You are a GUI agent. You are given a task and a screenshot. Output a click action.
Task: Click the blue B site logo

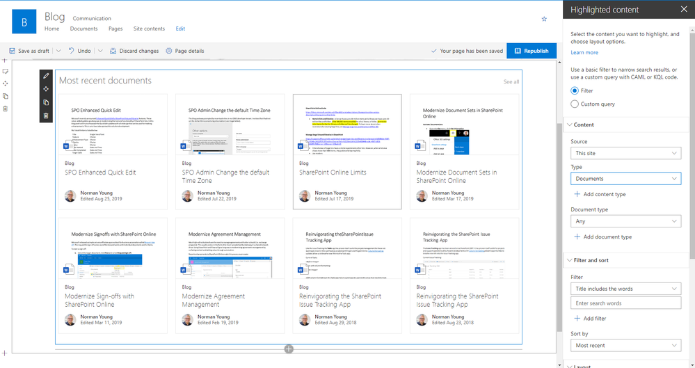tap(24, 22)
